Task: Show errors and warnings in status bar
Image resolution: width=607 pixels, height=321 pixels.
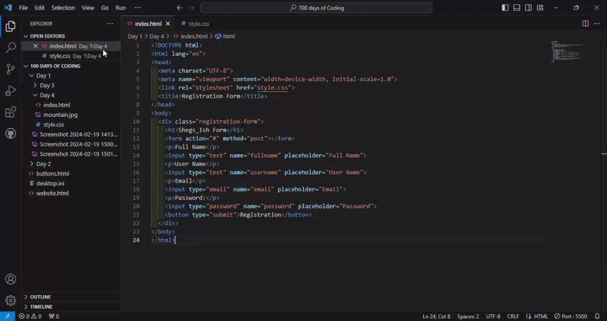Action: pos(30,316)
